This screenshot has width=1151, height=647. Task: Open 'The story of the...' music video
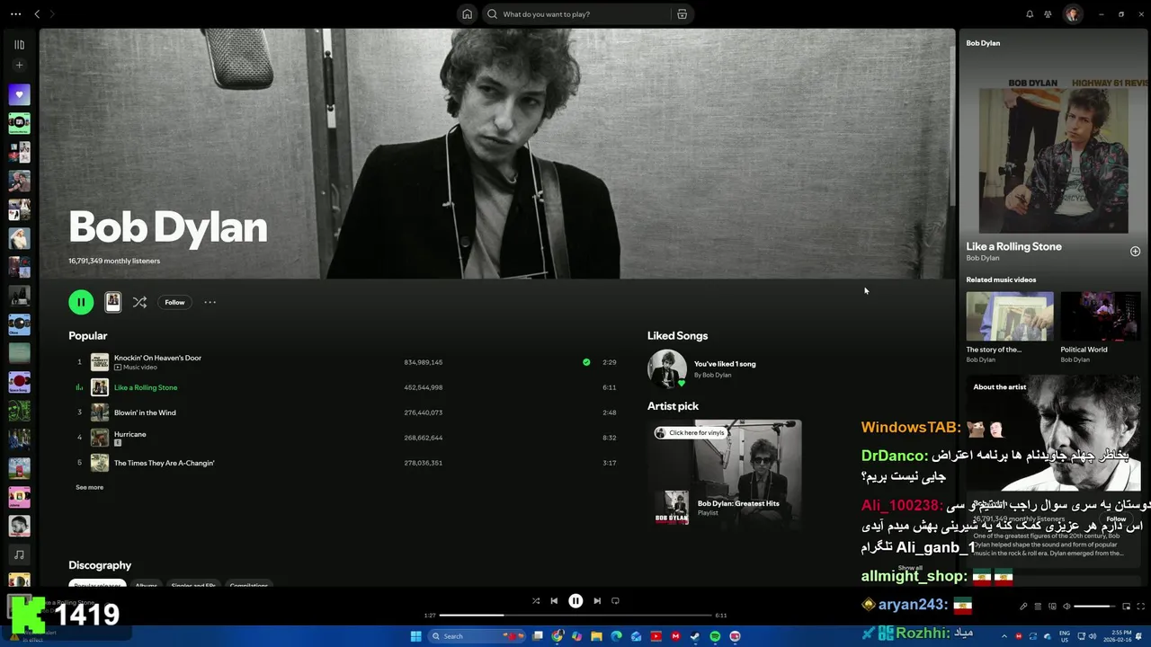tap(1010, 316)
